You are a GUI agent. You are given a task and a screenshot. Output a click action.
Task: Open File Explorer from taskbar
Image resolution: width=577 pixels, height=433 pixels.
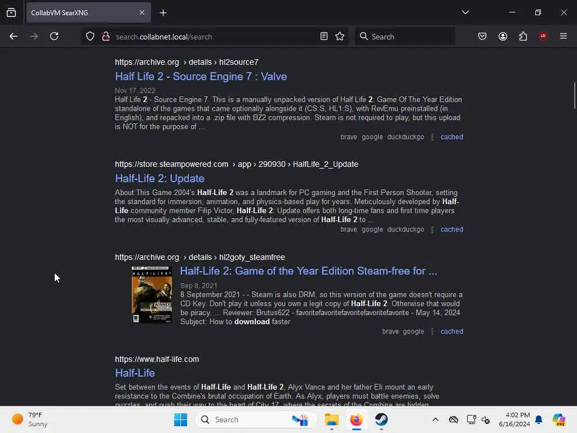click(331, 419)
